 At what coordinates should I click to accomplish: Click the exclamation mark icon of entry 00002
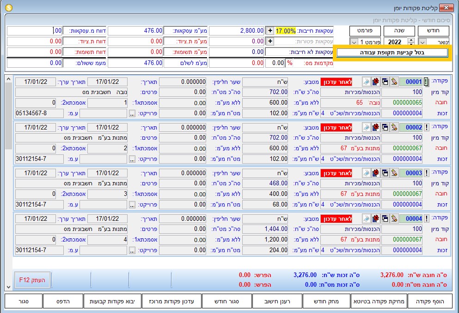[427, 127]
